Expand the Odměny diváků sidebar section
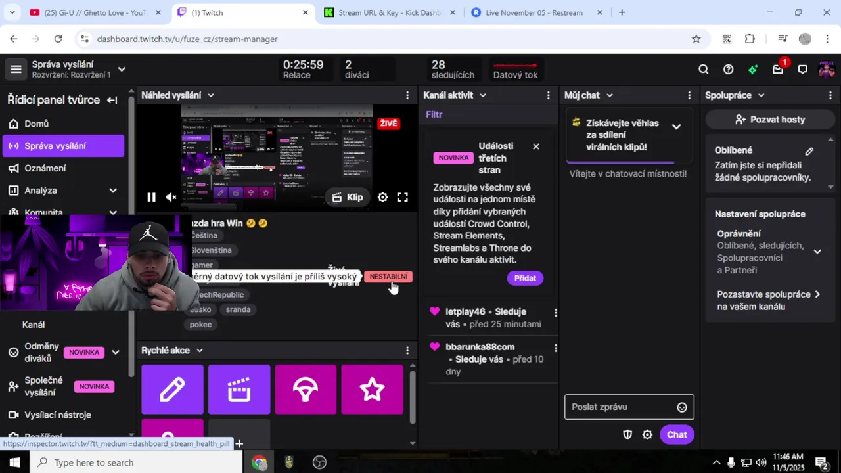Image resolution: width=841 pixels, height=473 pixels. point(116,353)
